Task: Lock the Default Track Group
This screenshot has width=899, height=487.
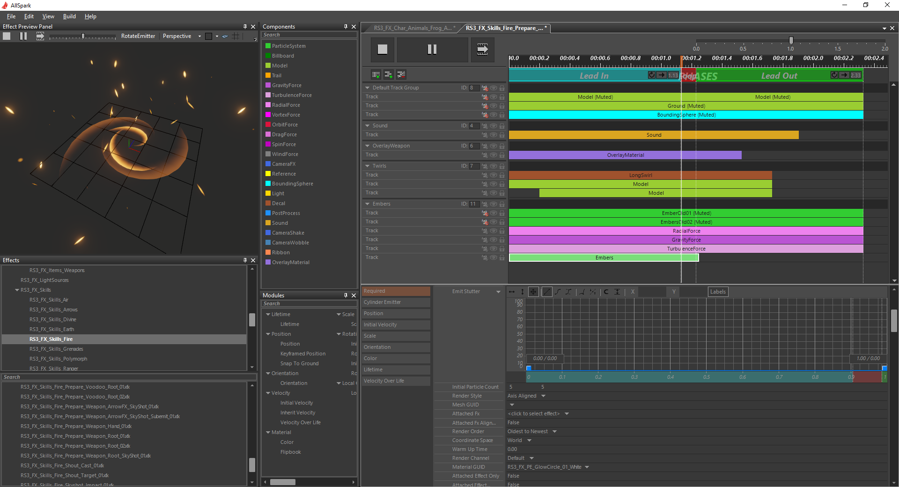Action: coord(502,88)
